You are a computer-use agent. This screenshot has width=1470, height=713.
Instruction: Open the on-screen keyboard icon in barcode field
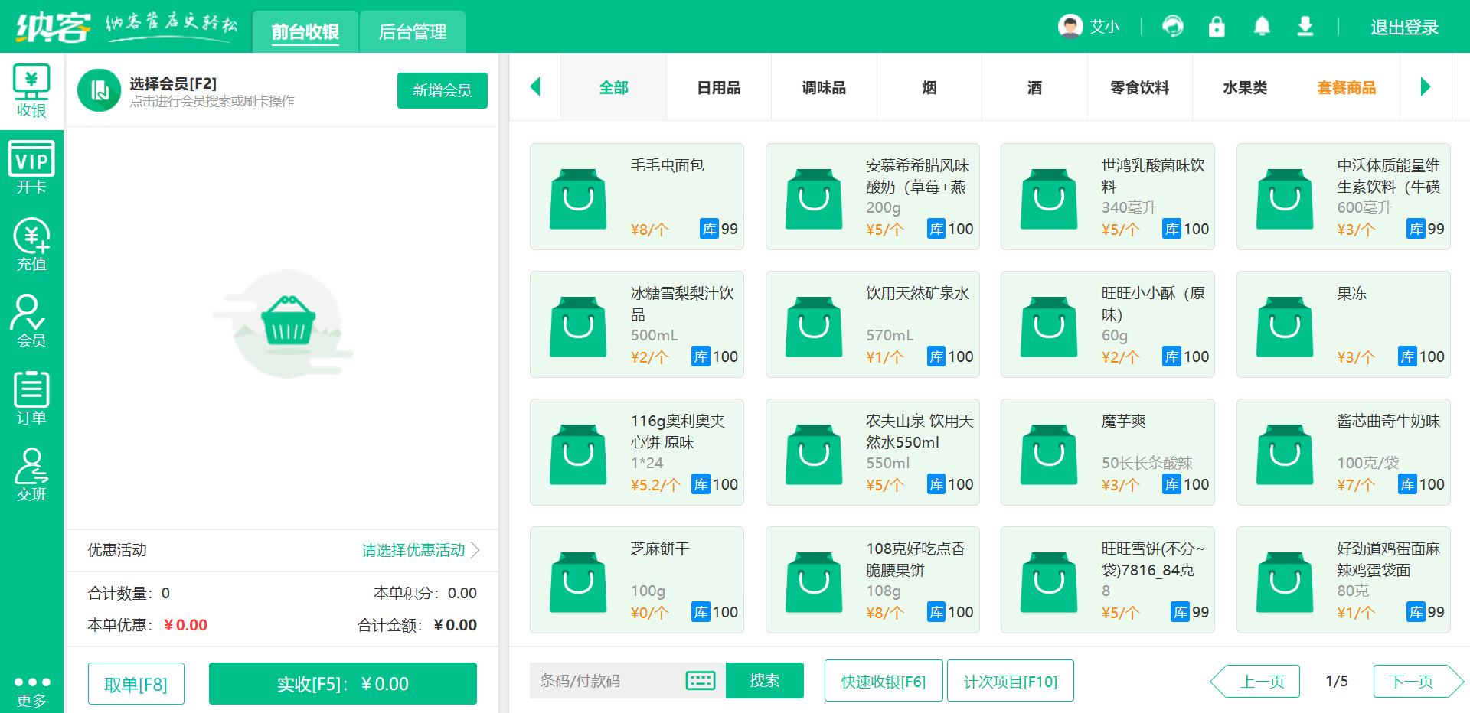tap(701, 680)
